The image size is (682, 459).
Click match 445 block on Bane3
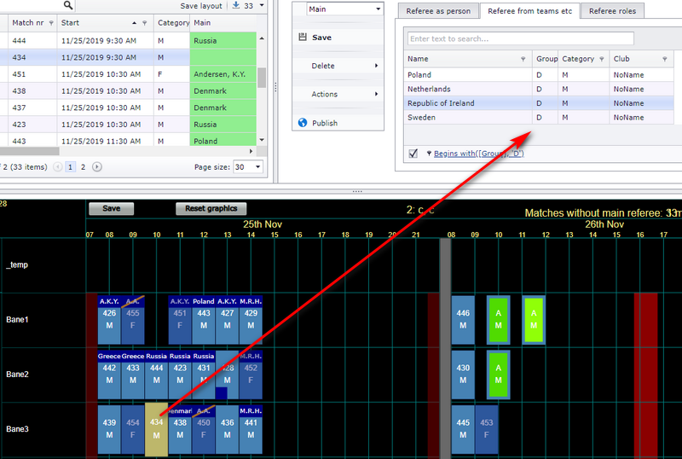point(463,429)
